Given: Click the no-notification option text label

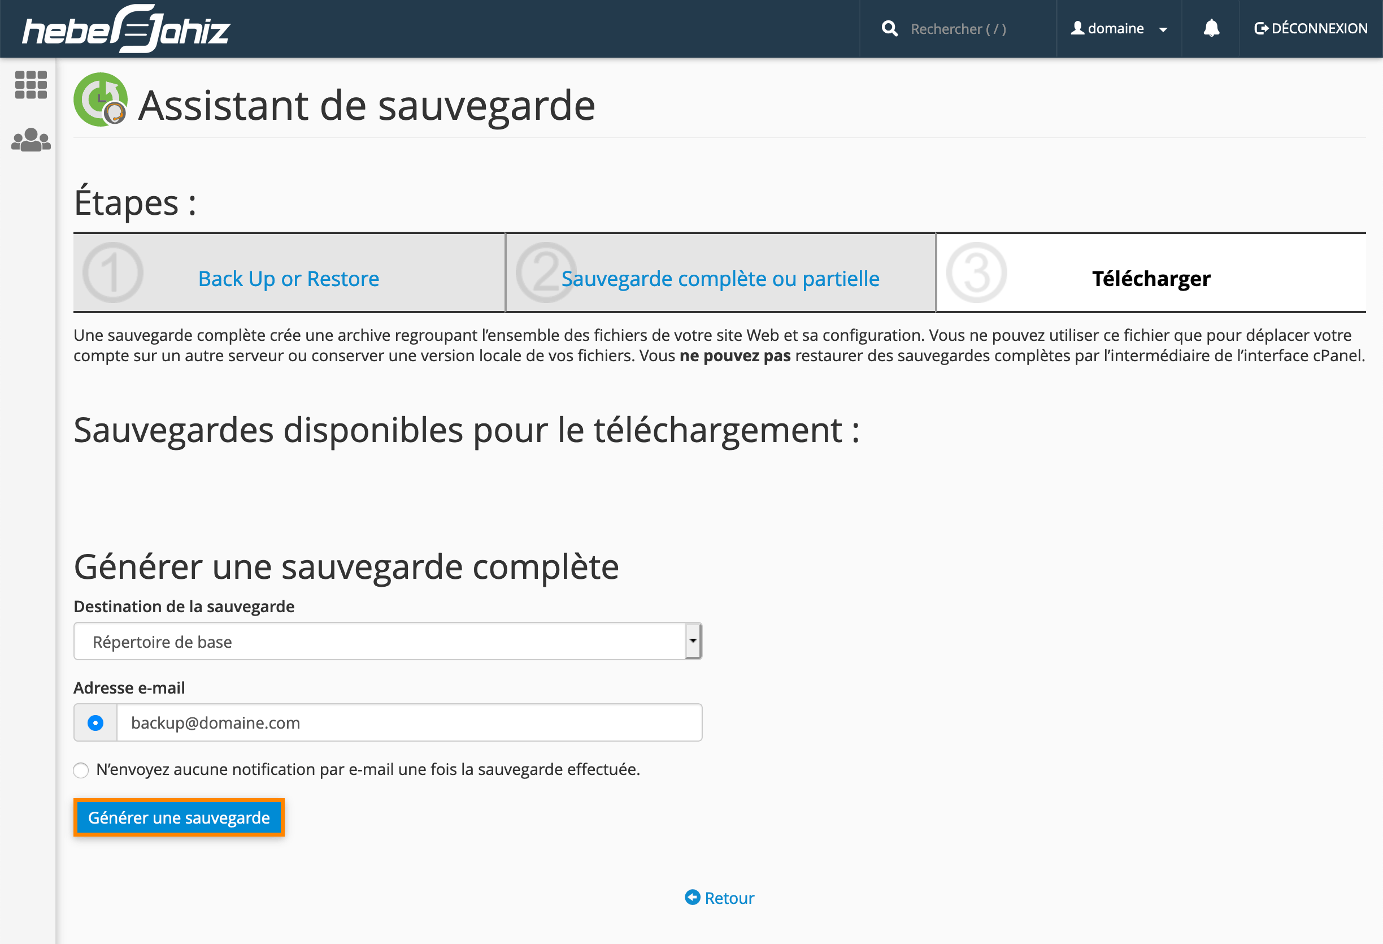Looking at the screenshot, I should [x=368, y=769].
